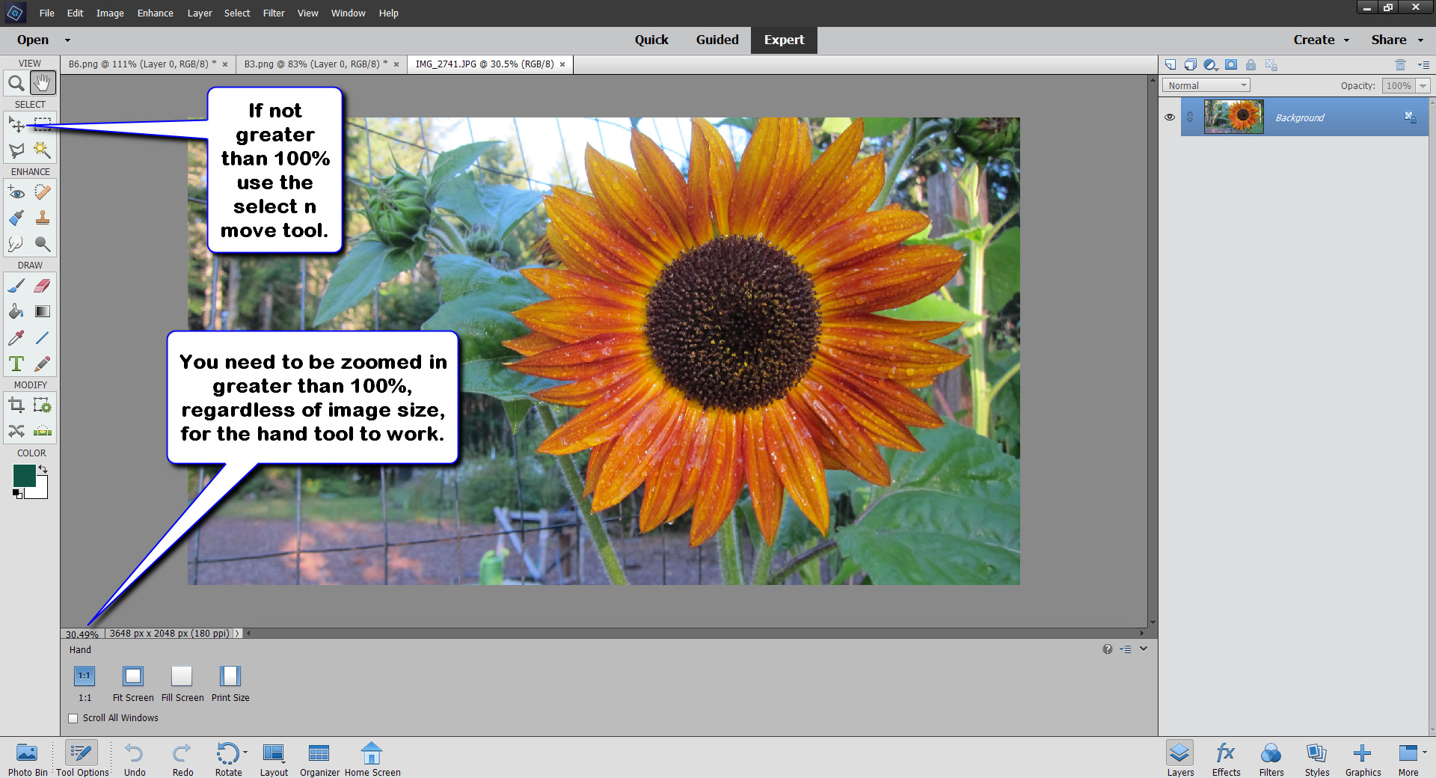Viewport: 1436px width, 778px height.
Task: Select the Red Eye removal tool
Action: coord(16,192)
